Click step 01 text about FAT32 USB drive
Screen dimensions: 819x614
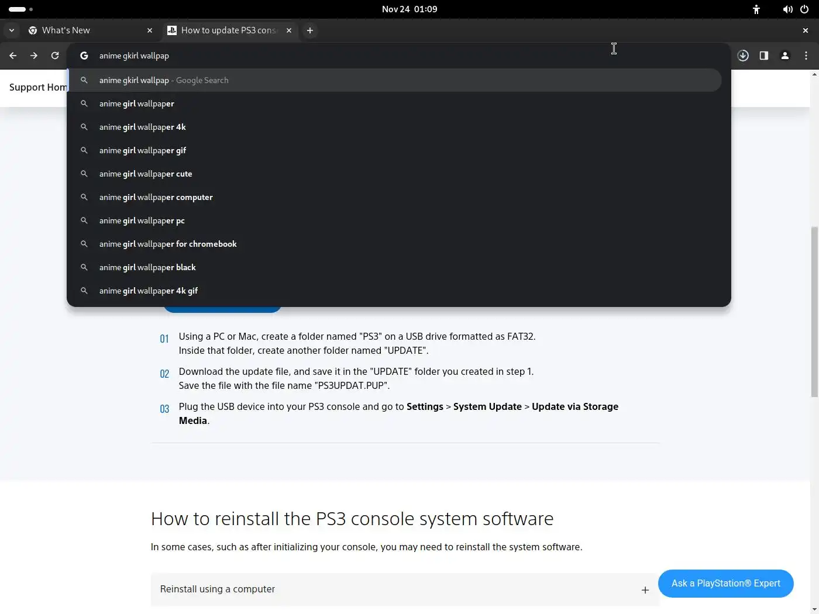coord(357,343)
